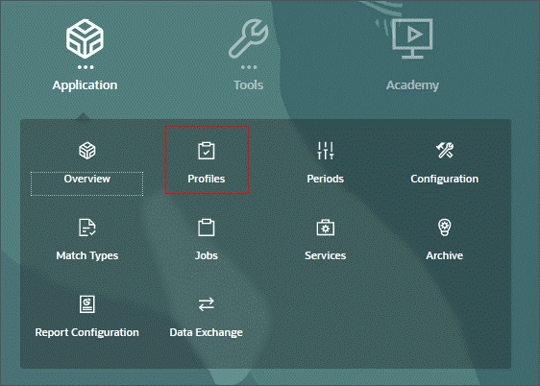The image size is (540, 386).
Task: Open the Overview link
Action: tap(87, 179)
